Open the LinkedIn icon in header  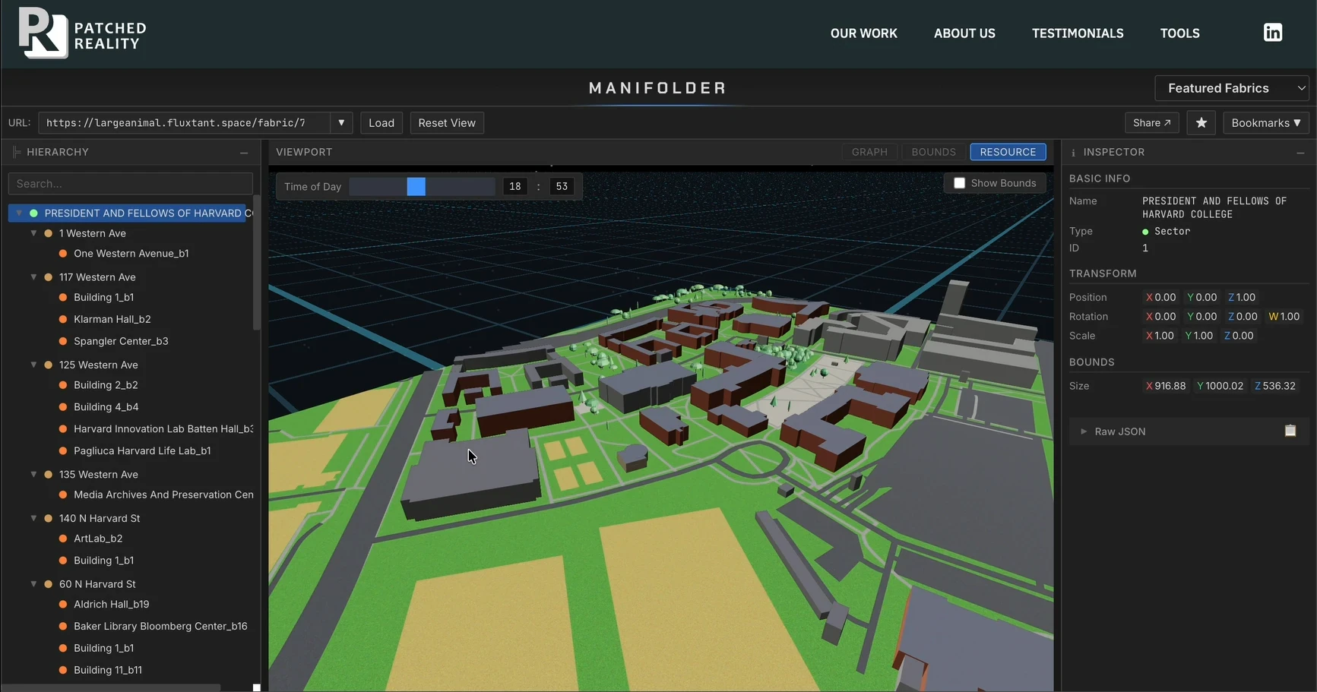(1273, 33)
